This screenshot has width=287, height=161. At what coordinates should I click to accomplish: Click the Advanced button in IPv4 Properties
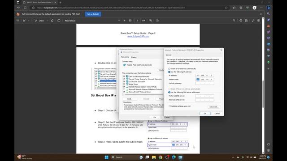click(213, 107)
